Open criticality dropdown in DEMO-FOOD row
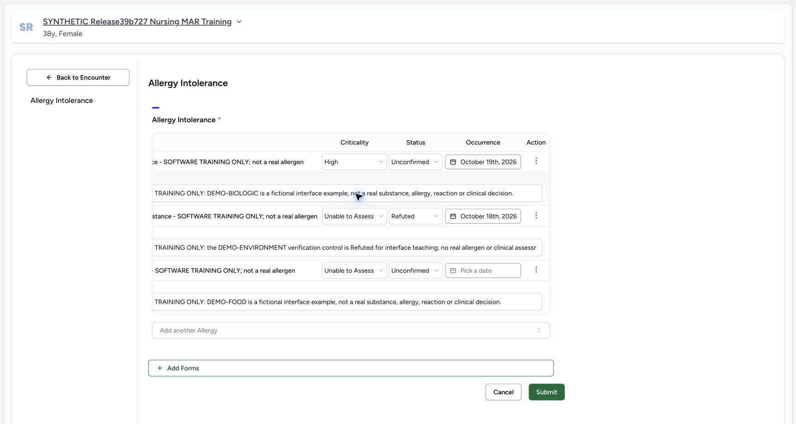 pyautogui.click(x=354, y=271)
